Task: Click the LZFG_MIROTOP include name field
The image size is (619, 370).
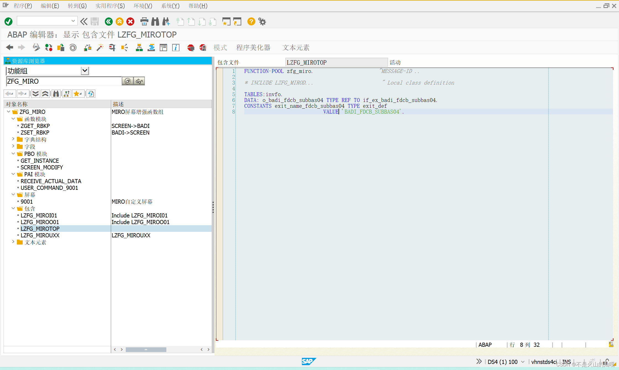Action: tap(336, 62)
